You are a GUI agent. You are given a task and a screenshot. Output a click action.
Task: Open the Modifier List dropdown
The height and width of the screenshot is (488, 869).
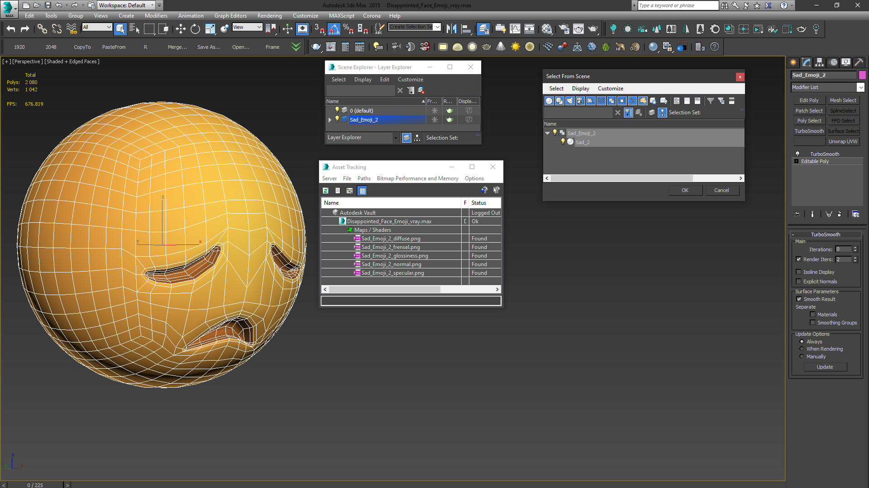click(x=860, y=87)
